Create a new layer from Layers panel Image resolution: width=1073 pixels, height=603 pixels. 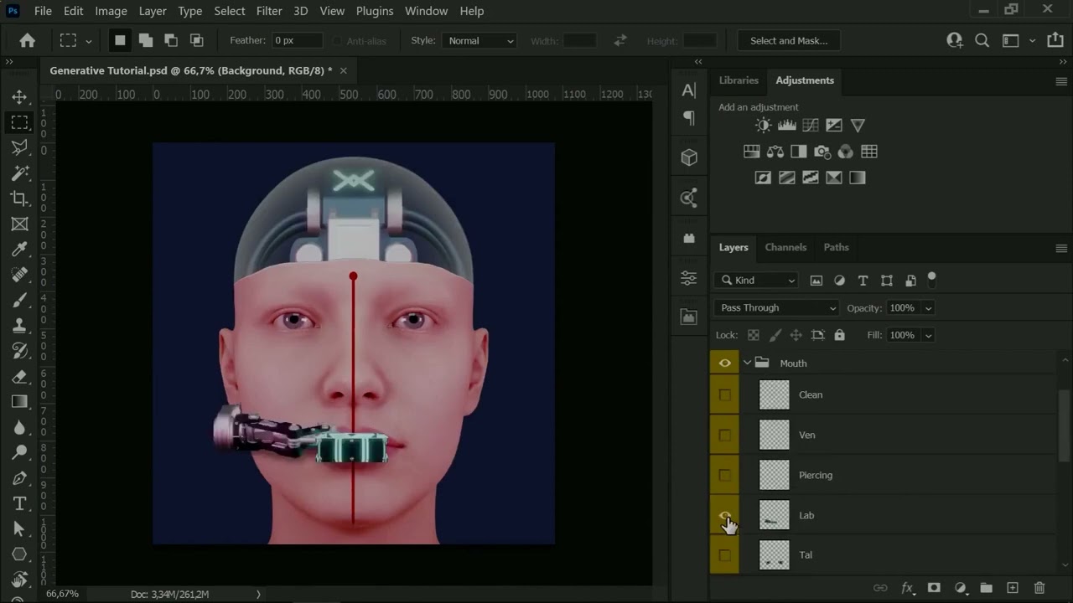tap(1013, 588)
